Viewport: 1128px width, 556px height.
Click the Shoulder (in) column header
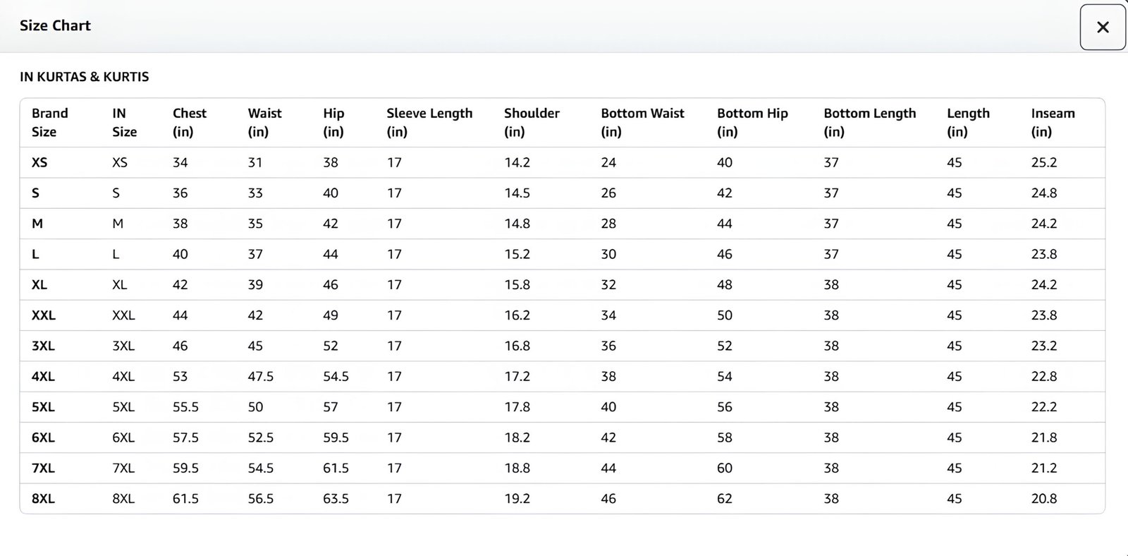click(x=531, y=122)
